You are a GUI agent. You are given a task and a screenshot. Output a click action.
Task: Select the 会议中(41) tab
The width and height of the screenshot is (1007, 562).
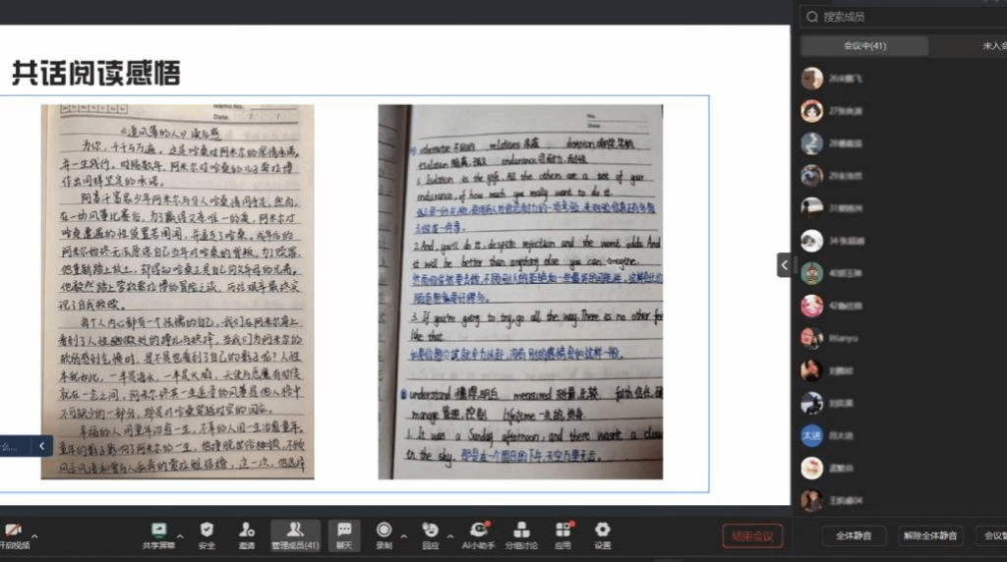click(864, 46)
